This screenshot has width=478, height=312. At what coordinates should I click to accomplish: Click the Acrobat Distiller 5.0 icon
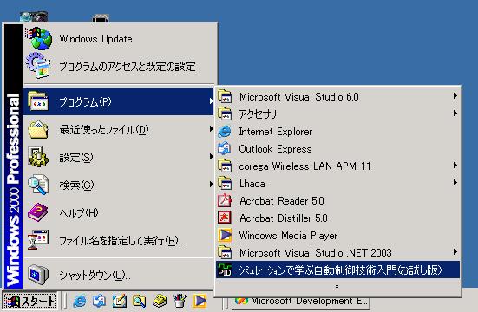225,218
